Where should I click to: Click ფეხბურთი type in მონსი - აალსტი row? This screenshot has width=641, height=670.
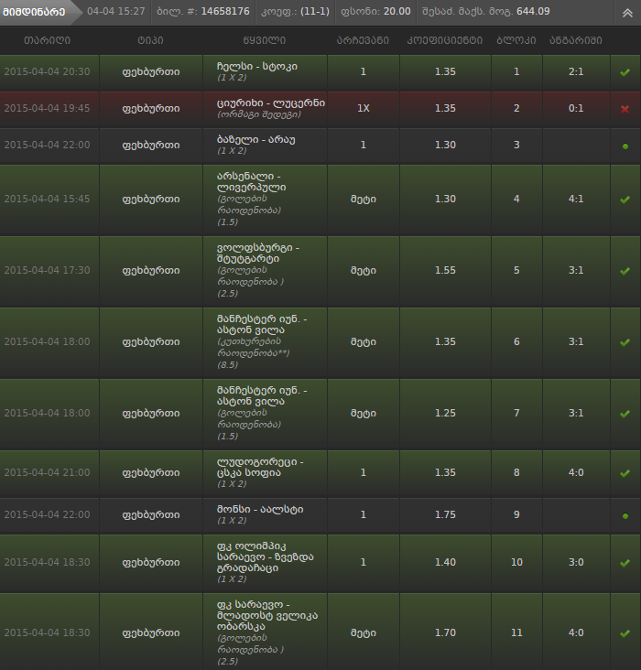(x=151, y=515)
